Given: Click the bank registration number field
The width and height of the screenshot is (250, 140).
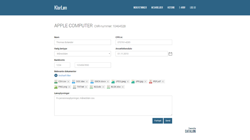Looking at the screenshot, I should click(62, 65).
